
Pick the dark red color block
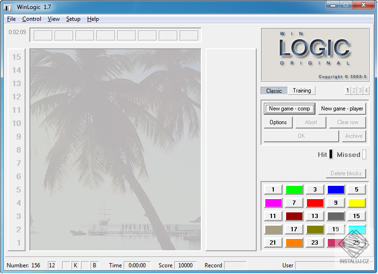pos(294,216)
